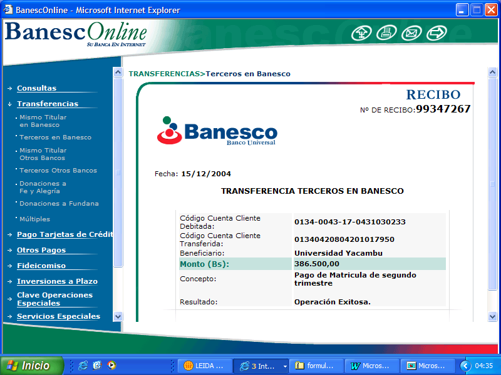
Task: Click arrow icon beside Consultas
Action: click(10, 88)
